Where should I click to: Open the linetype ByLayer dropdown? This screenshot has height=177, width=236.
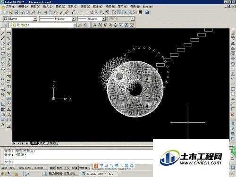click(73, 18)
